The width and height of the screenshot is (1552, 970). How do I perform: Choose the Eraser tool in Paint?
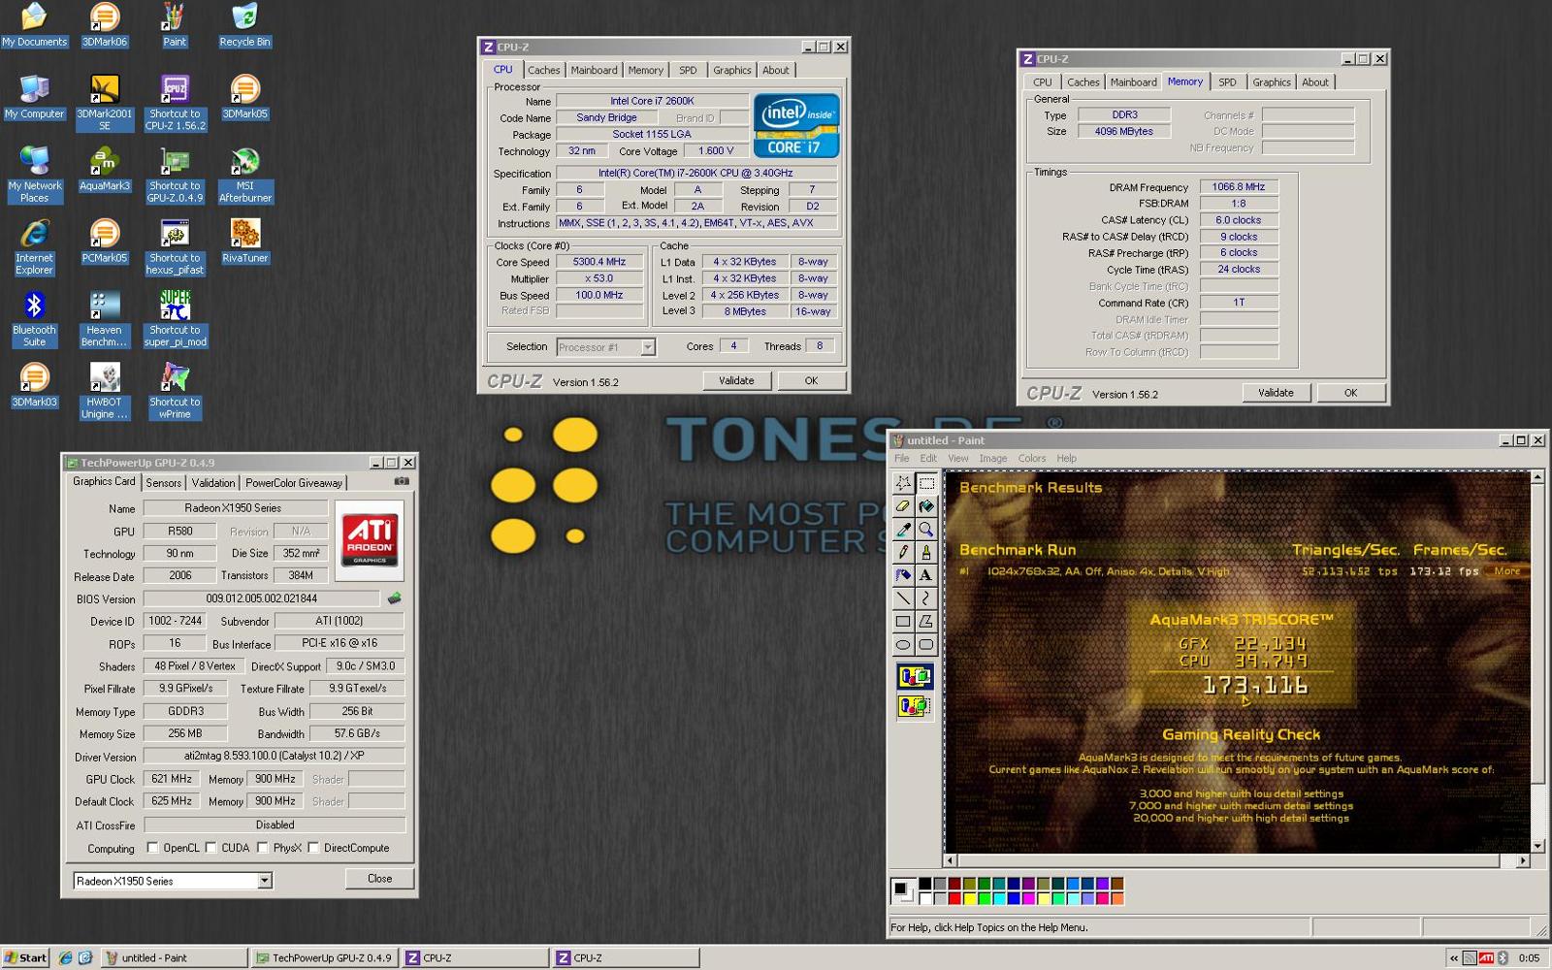click(903, 505)
